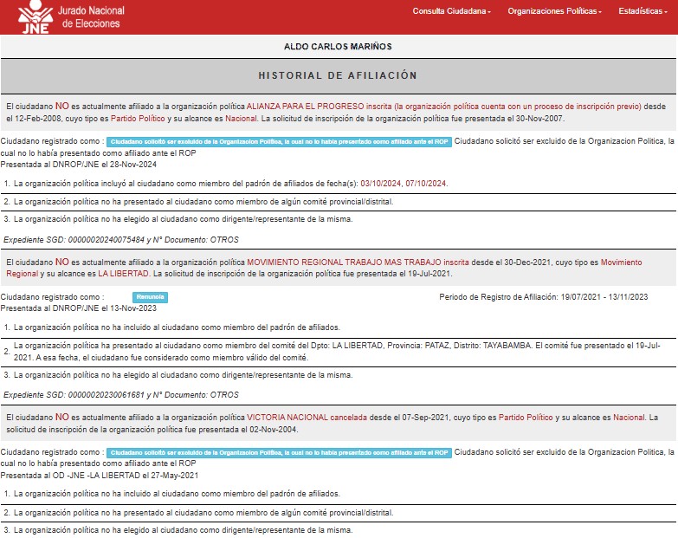Click Expediente SGD 00000020230061681 line
Viewport: 678px width, 538px height.
pos(121,395)
